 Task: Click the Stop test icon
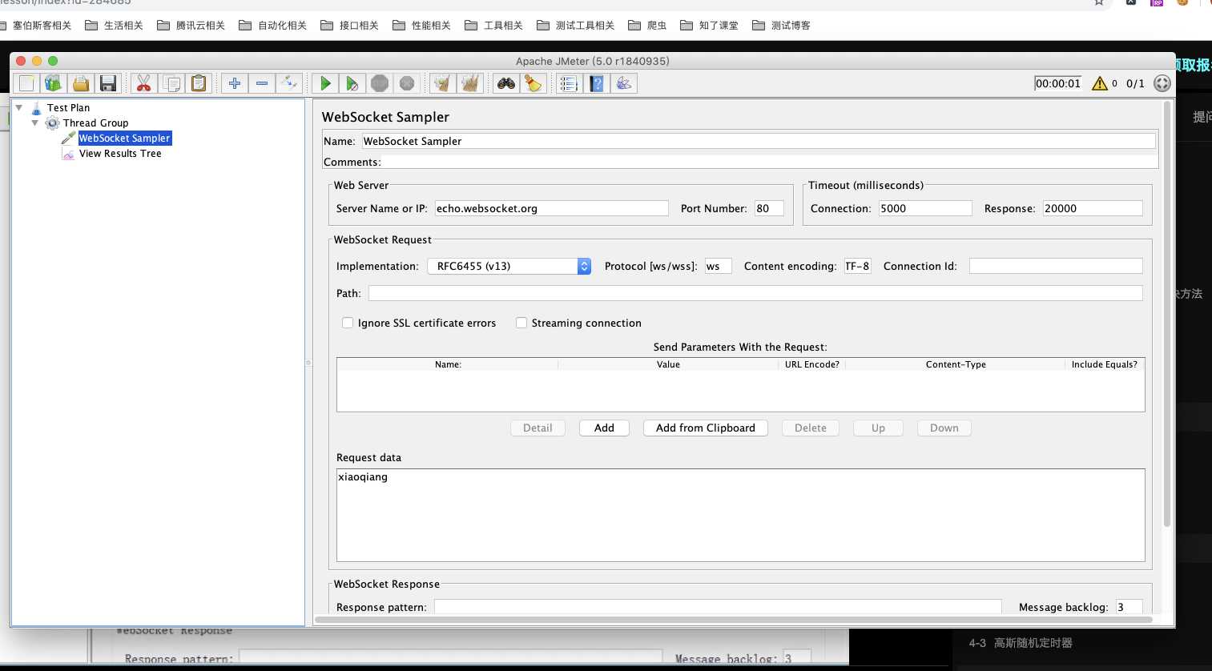pos(380,83)
